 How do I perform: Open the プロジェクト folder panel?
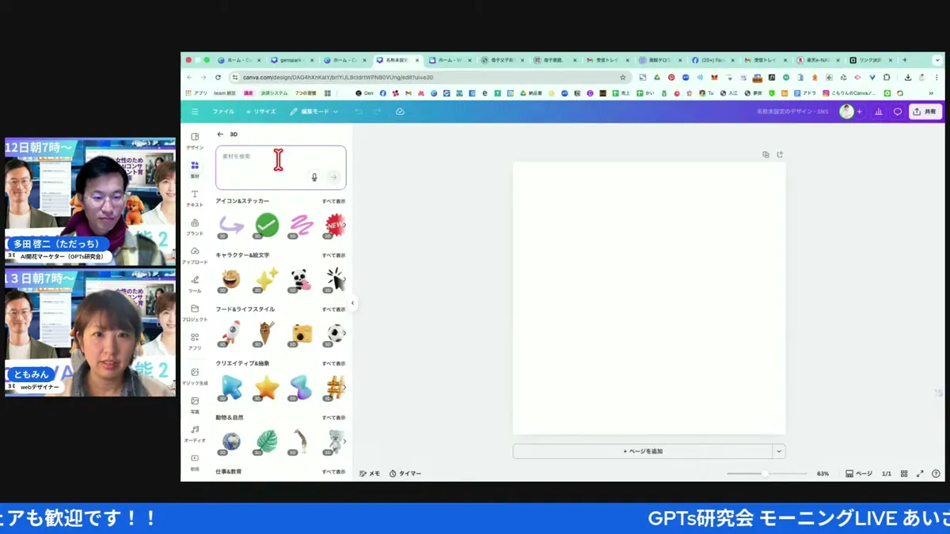195,312
